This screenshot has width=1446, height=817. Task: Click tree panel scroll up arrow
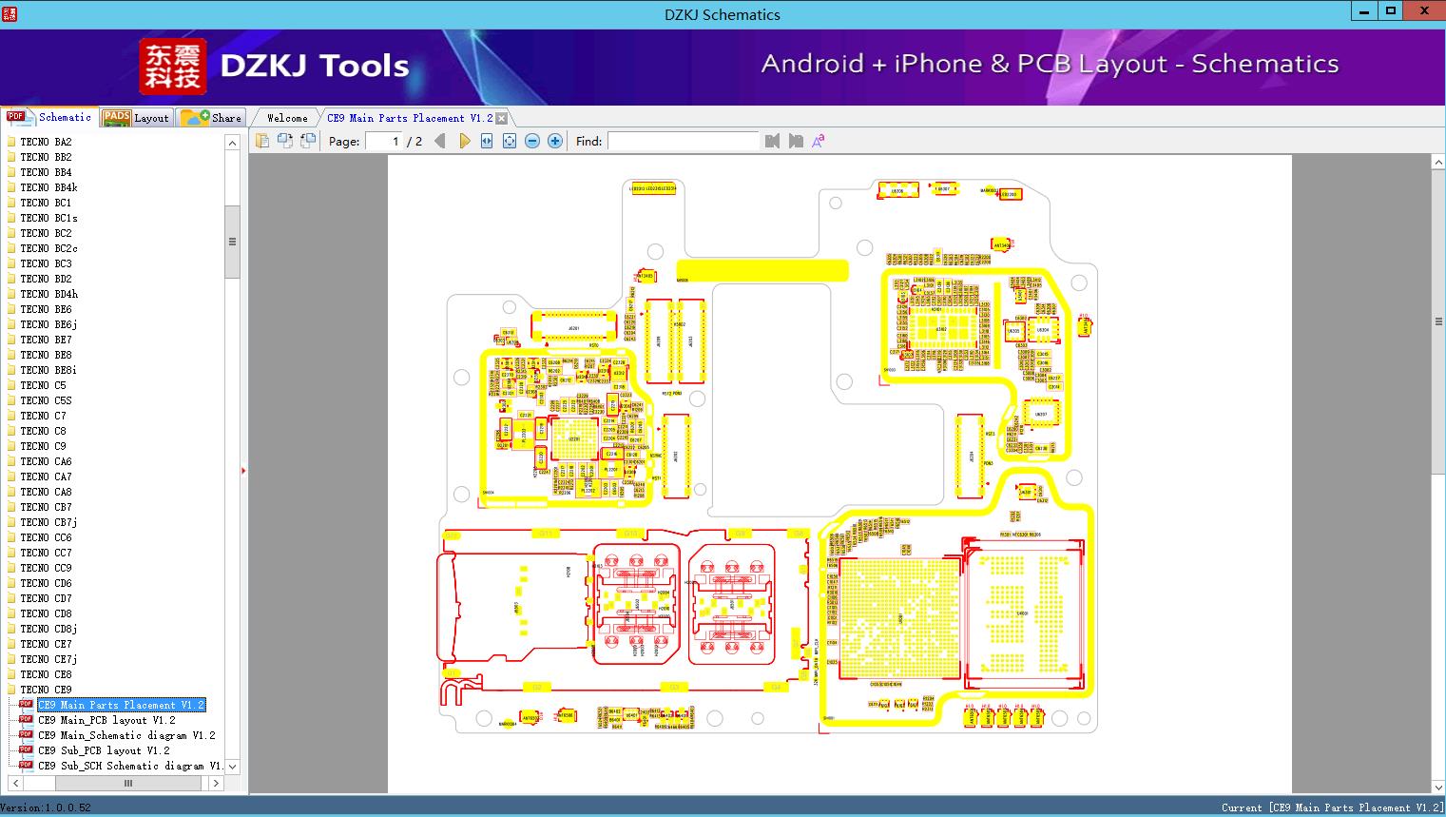[232, 143]
